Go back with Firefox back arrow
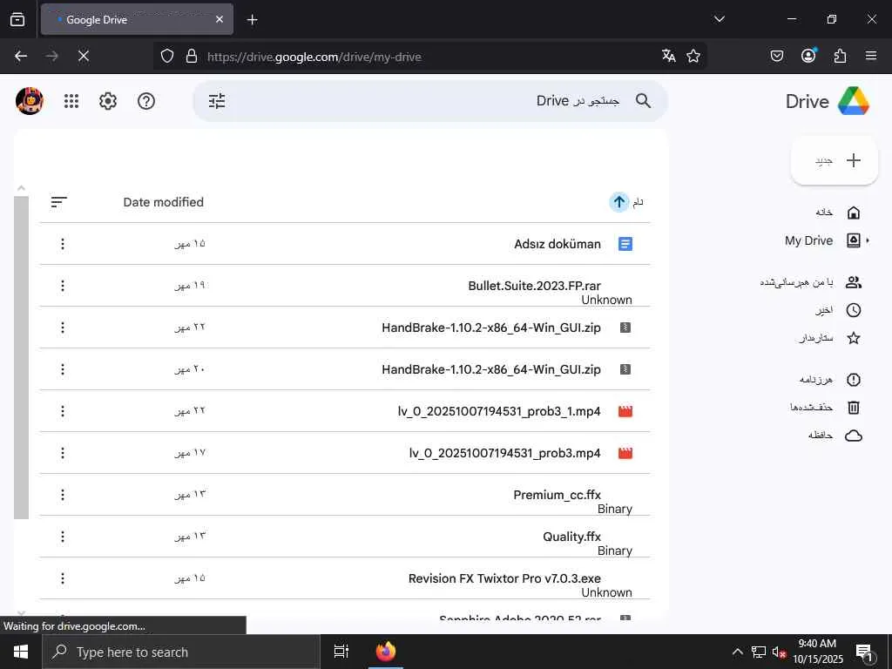This screenshot has height=669, width=892. (21, 56)
